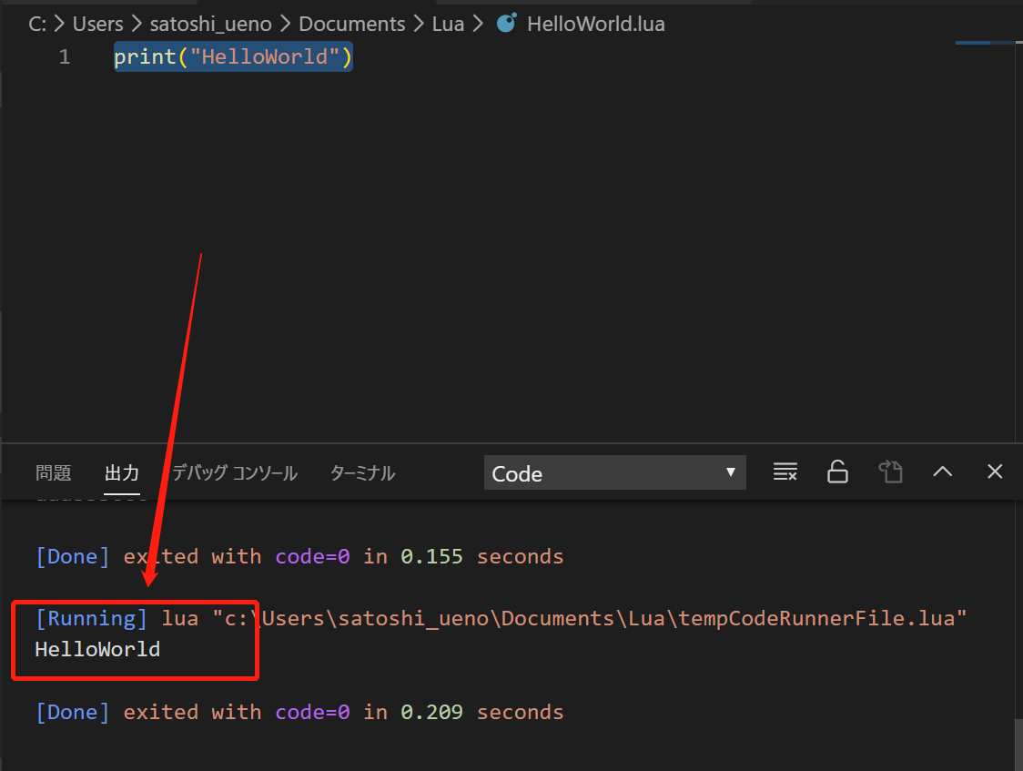Close the Output panel
Screen dimensions: 1023x771
point(994,472)
